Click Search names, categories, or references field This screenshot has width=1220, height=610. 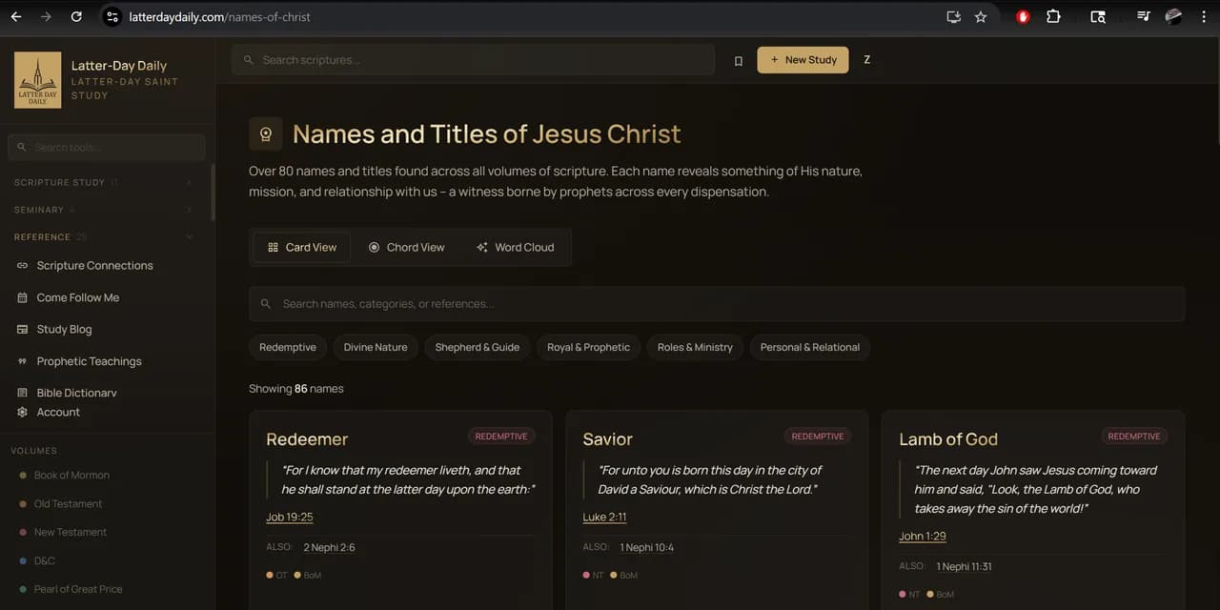click(717, 304)
